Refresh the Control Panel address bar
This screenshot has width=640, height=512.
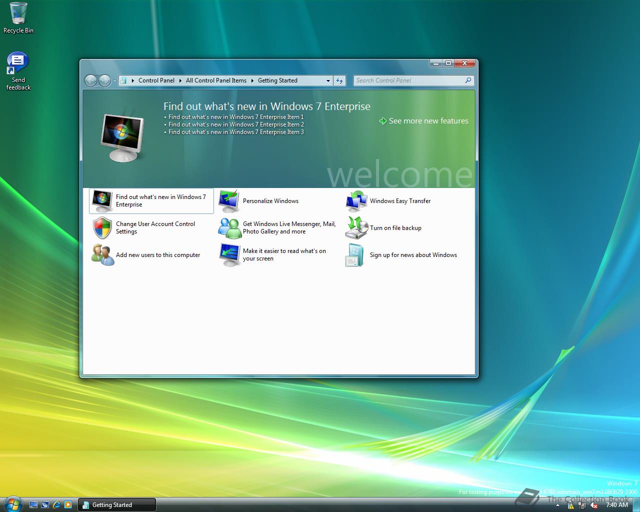click(339, 80)
